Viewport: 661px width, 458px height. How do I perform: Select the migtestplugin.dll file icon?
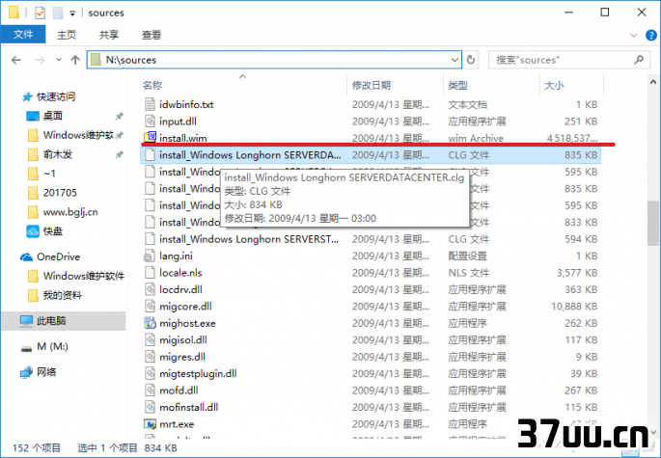click(150, 374)
